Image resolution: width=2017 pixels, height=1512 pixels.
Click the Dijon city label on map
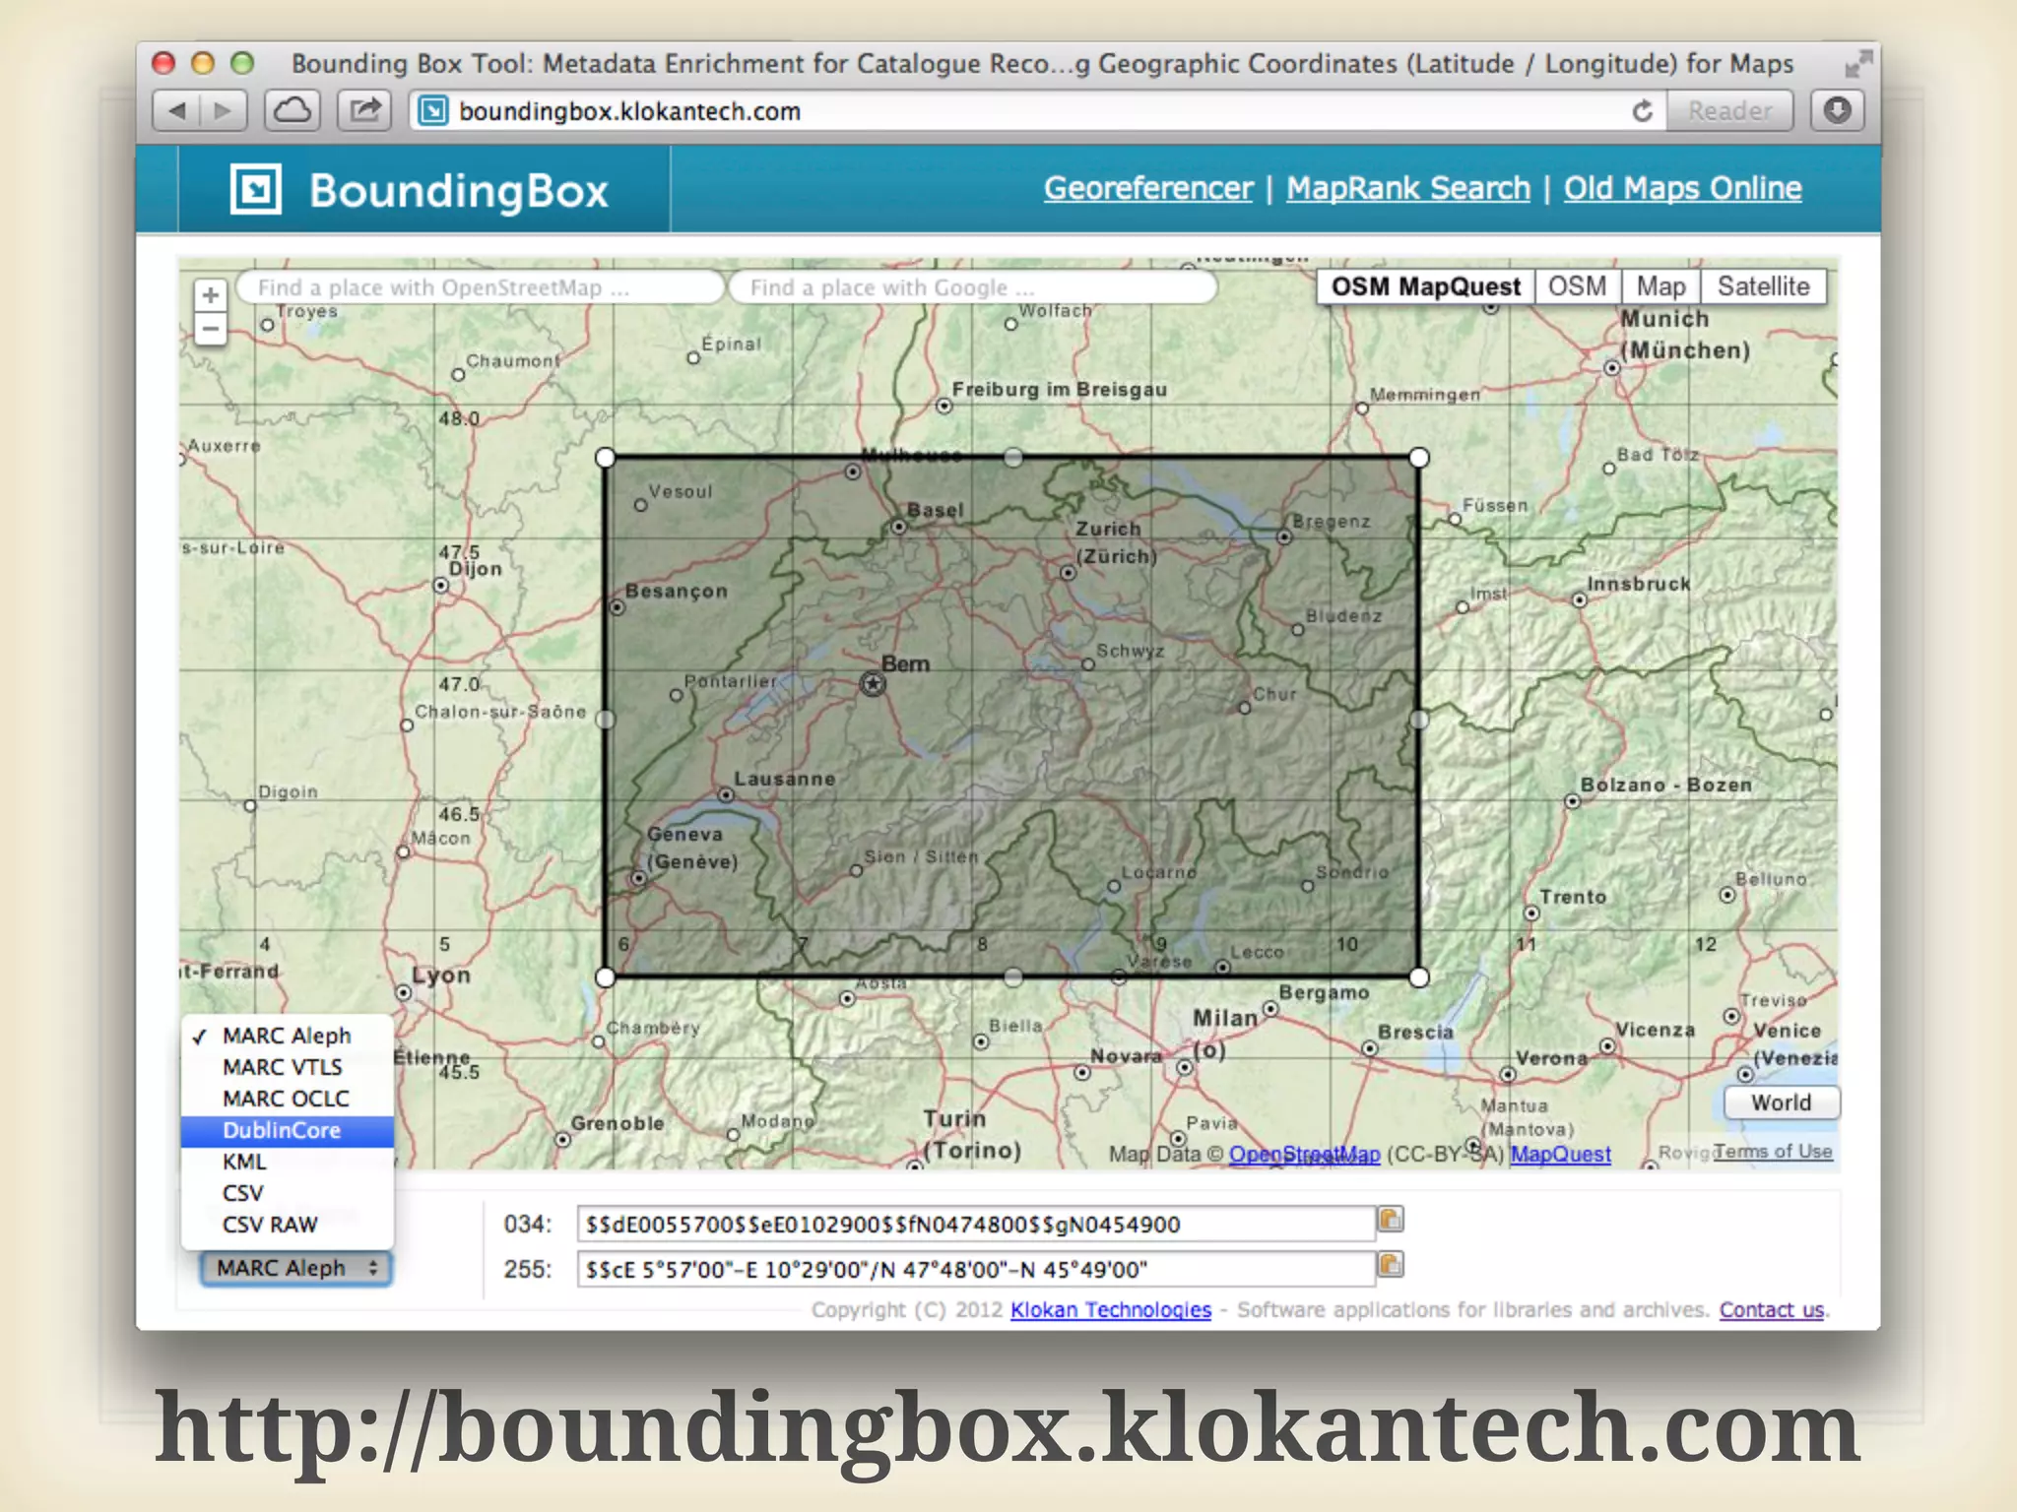pos(476,569)
